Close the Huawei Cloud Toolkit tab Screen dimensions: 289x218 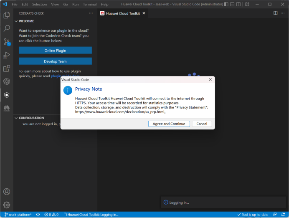[x=144, y=13]
